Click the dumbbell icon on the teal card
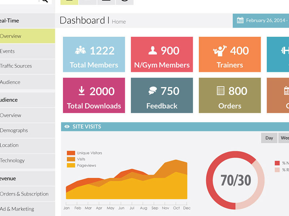 (x=285, y=50)
